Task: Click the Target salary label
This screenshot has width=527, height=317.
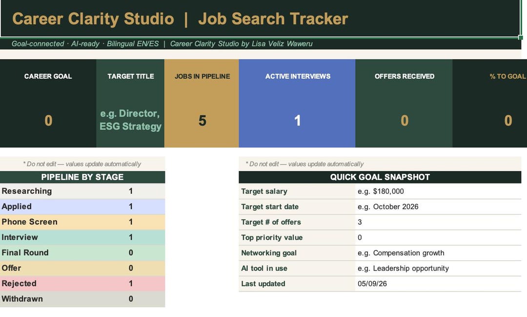Action: point(264,191)
